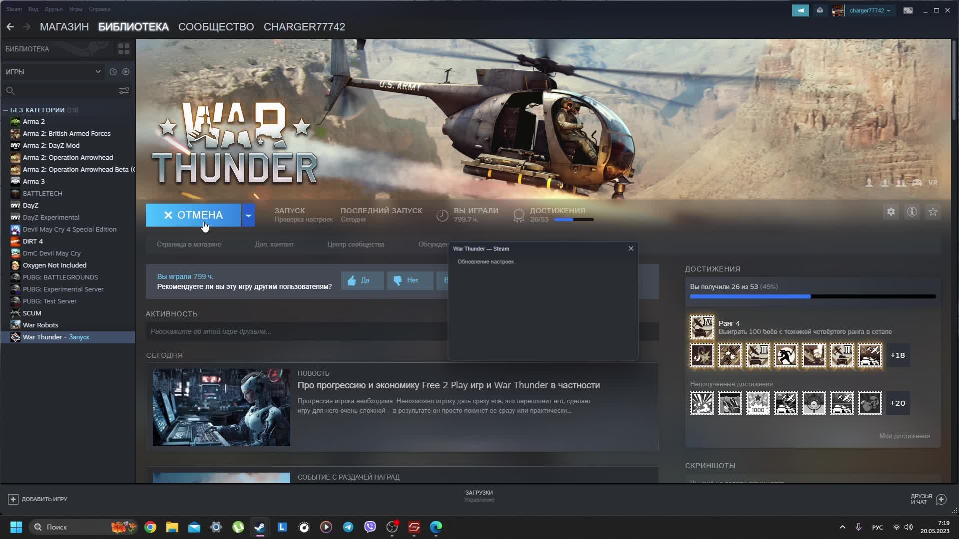The height and width of the screenshot is (539, 959).
Task: Open the МАГАЗИН tab
Action: (64, 27)
